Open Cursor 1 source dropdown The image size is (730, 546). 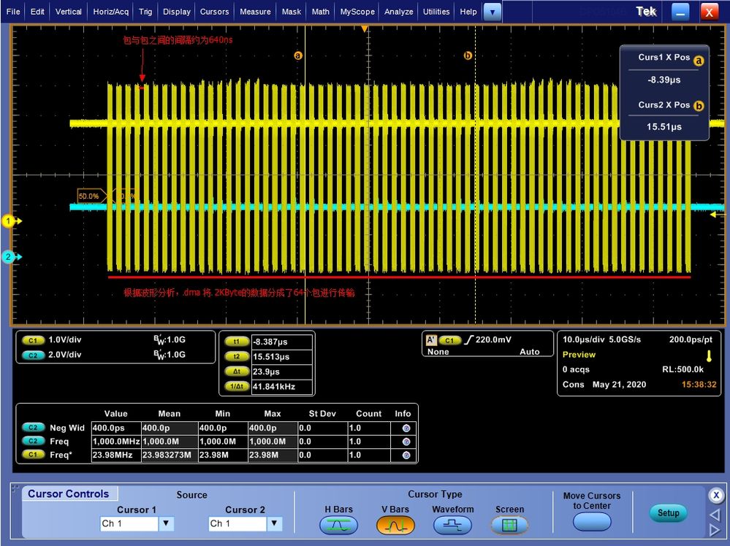(x=166, y=523)
